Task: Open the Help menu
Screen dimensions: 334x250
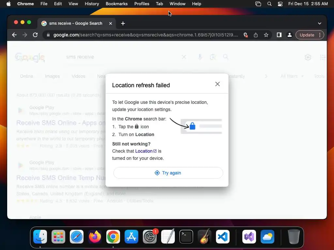Action: pos(196,4)
